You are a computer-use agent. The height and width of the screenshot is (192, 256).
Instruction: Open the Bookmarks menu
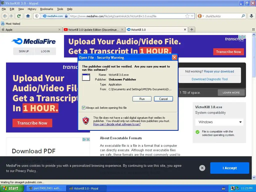[47, 9]
